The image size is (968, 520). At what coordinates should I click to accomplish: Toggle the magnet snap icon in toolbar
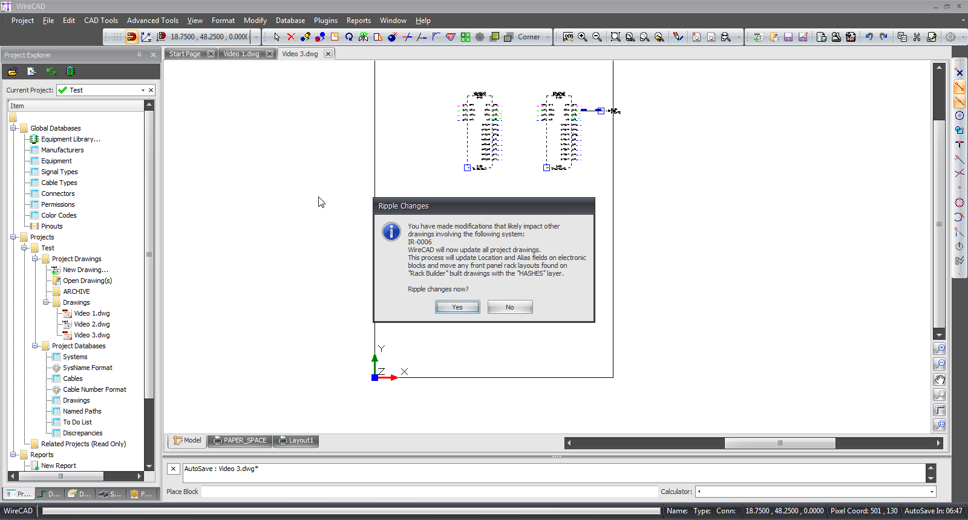pyautogui.click(x=131, y=37)
